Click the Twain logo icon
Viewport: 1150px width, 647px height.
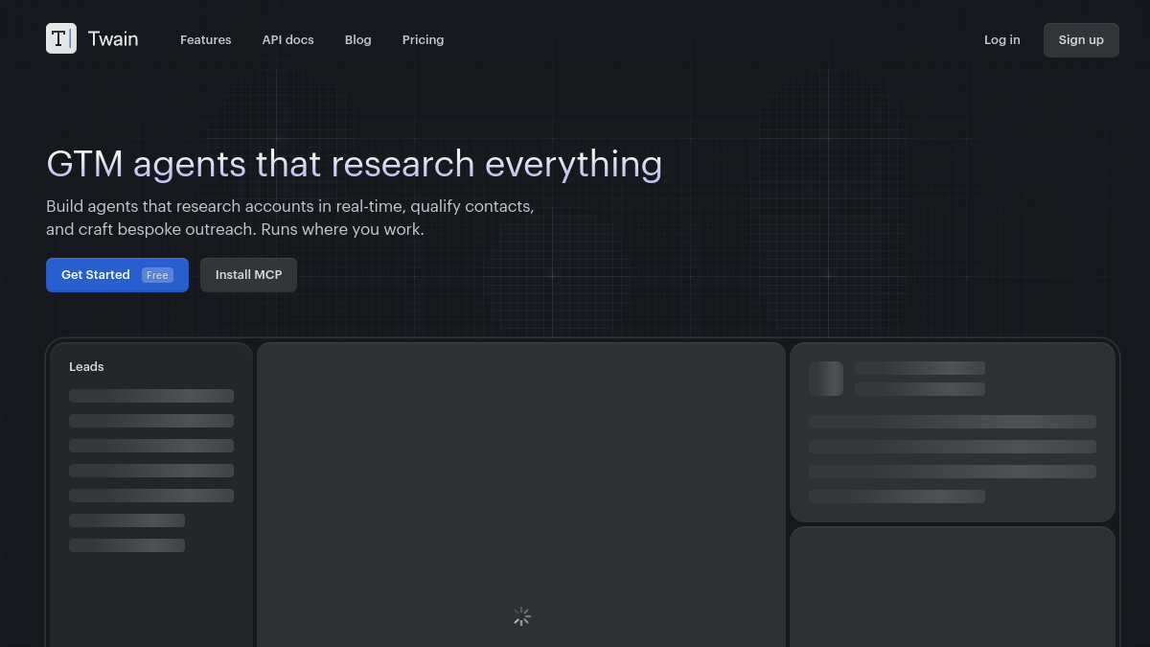pos(61,38)
